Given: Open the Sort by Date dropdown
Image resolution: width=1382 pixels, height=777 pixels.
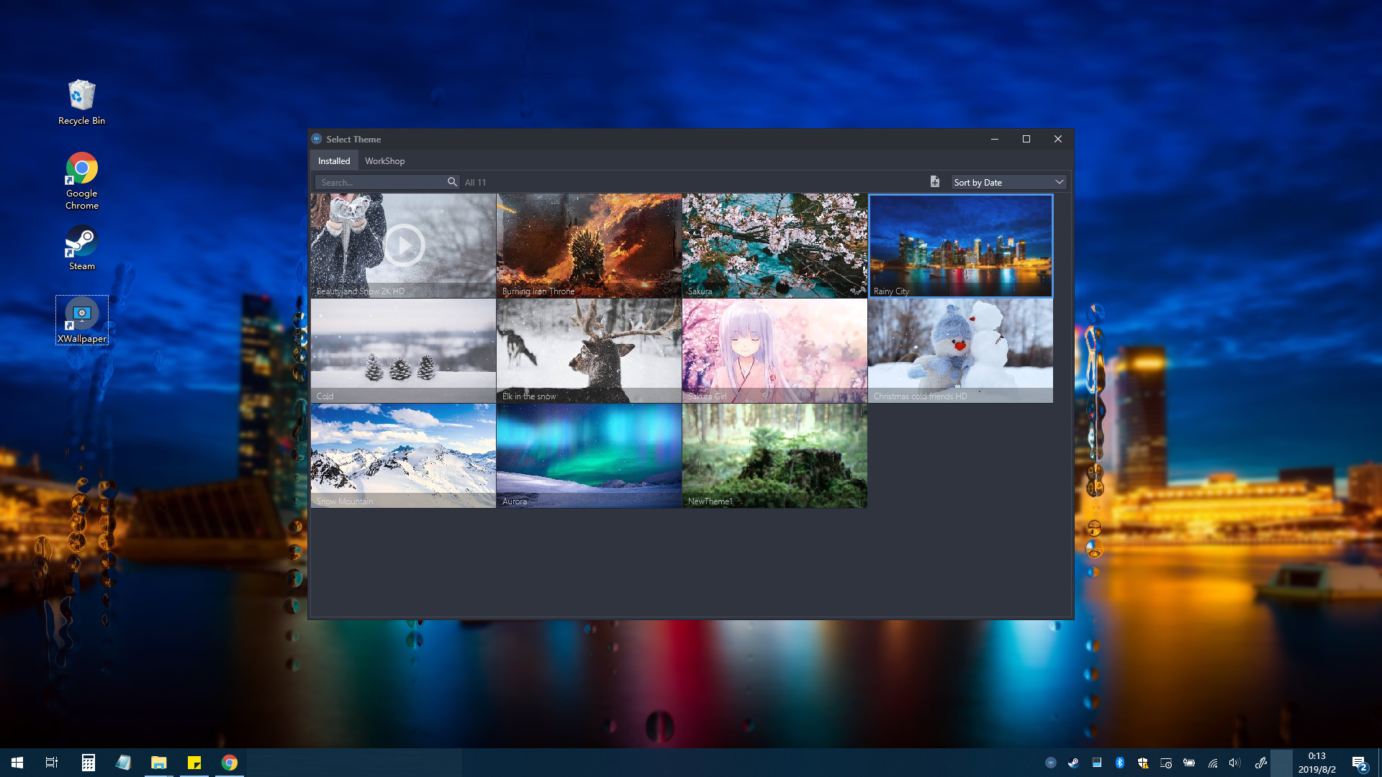Looking at the screenshot, I should pos(1008,181).
